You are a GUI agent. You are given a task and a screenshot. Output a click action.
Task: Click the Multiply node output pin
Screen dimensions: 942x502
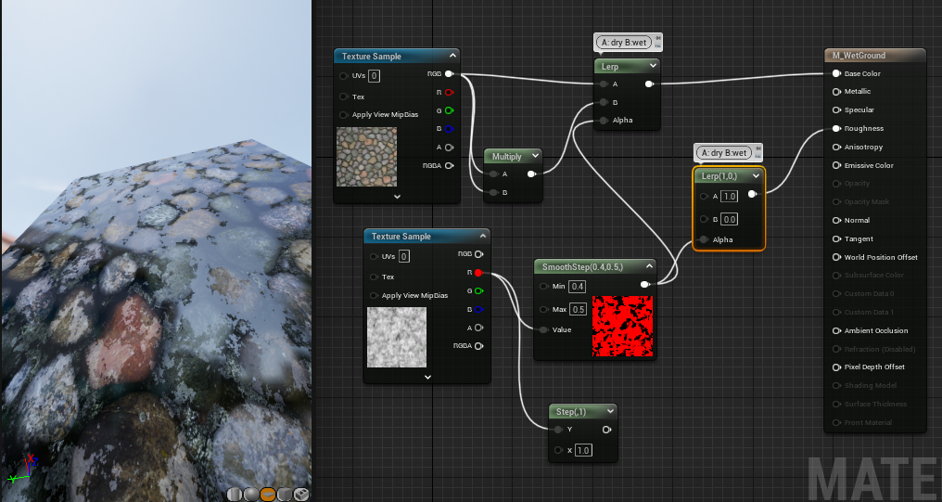coord(531,174)
